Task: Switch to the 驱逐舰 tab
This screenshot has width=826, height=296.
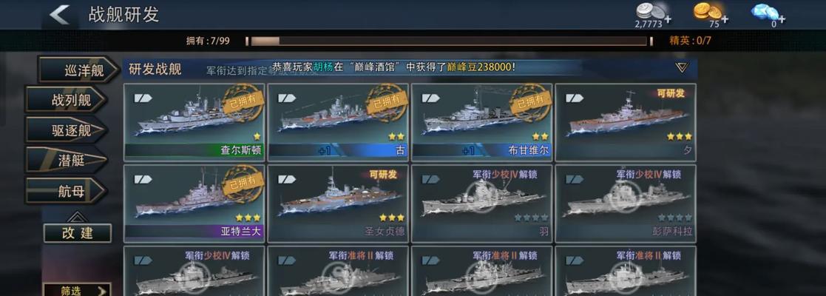Action: coord(67,130)
